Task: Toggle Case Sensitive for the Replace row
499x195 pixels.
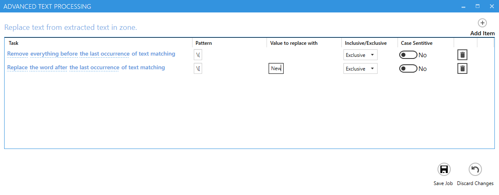Action: point(408,69)
